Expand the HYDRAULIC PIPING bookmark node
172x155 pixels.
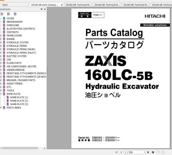pos(1,46)
